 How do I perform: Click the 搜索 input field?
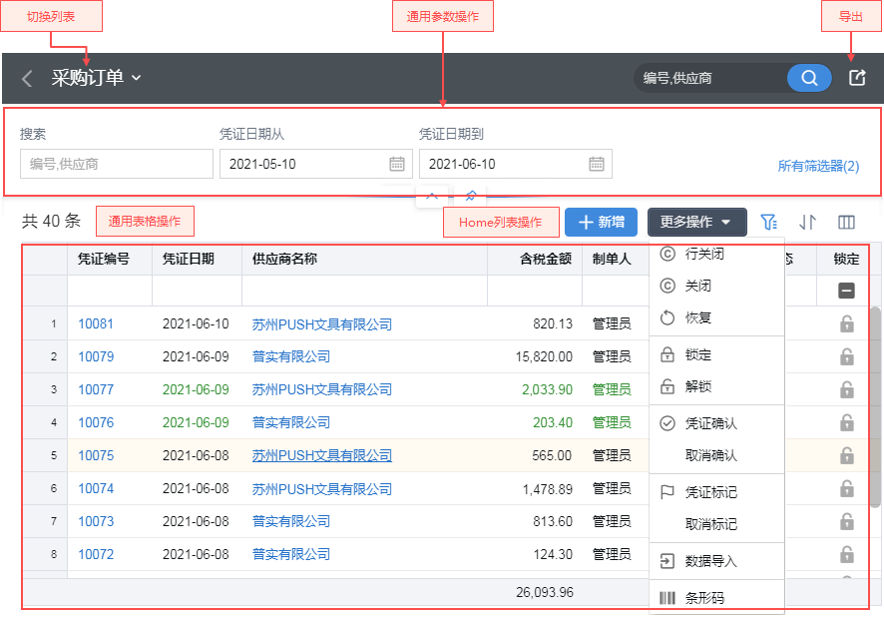coord(116,164)
